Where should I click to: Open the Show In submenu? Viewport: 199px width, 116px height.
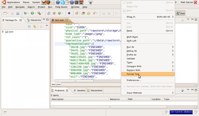click(148, 17)
